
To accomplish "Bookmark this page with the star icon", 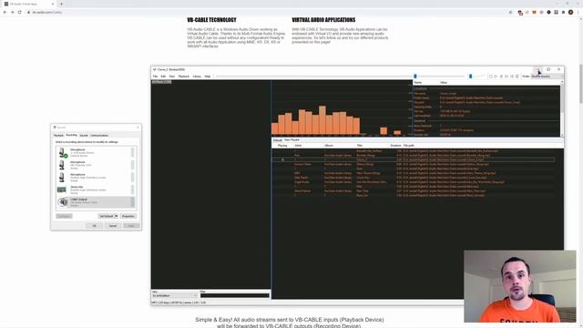I will click(x=510, y=12).
